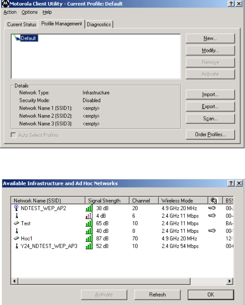The height and width of the screenshot is (305, 245).
Task: Click help button in Available Networks dialog
Action: point(231,183)
